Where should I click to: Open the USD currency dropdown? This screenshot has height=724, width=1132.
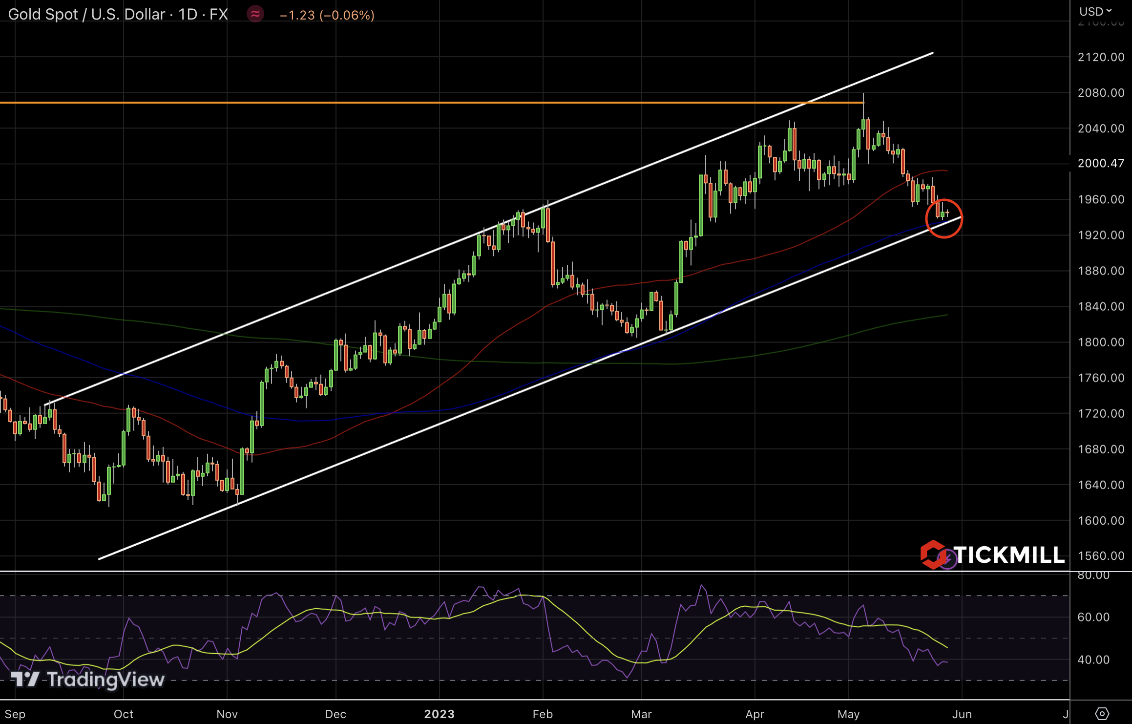coord(1095,11)
